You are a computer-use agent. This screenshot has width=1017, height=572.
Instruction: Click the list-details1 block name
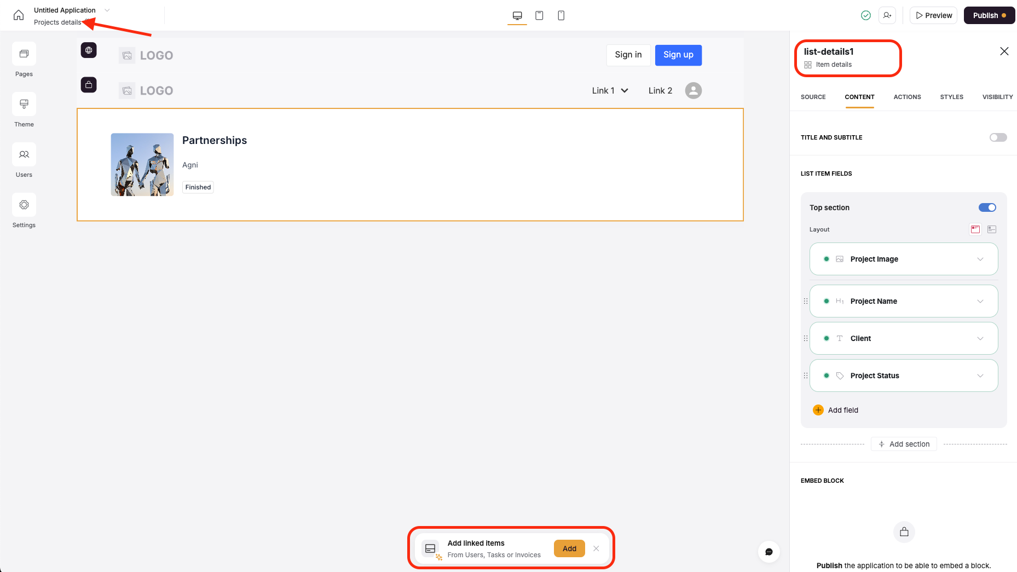tap(829, 51)
